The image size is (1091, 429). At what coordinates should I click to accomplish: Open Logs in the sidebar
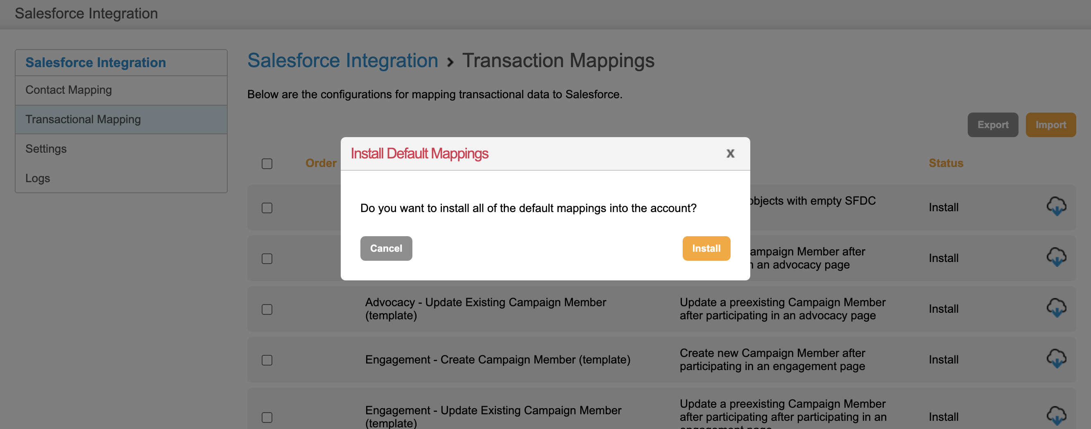(38, 178)
